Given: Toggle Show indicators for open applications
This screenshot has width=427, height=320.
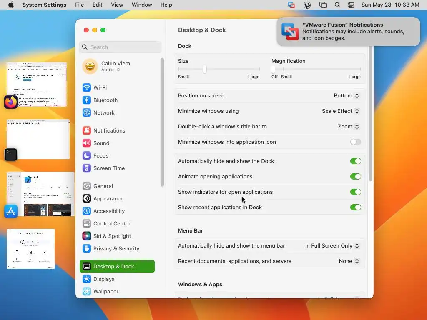Looking at the screenshot, I should 355,192.
